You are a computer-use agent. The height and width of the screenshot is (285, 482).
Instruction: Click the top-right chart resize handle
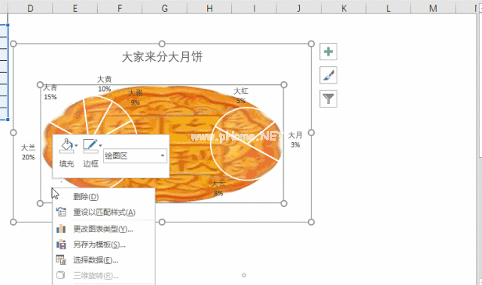click(311, 44)
